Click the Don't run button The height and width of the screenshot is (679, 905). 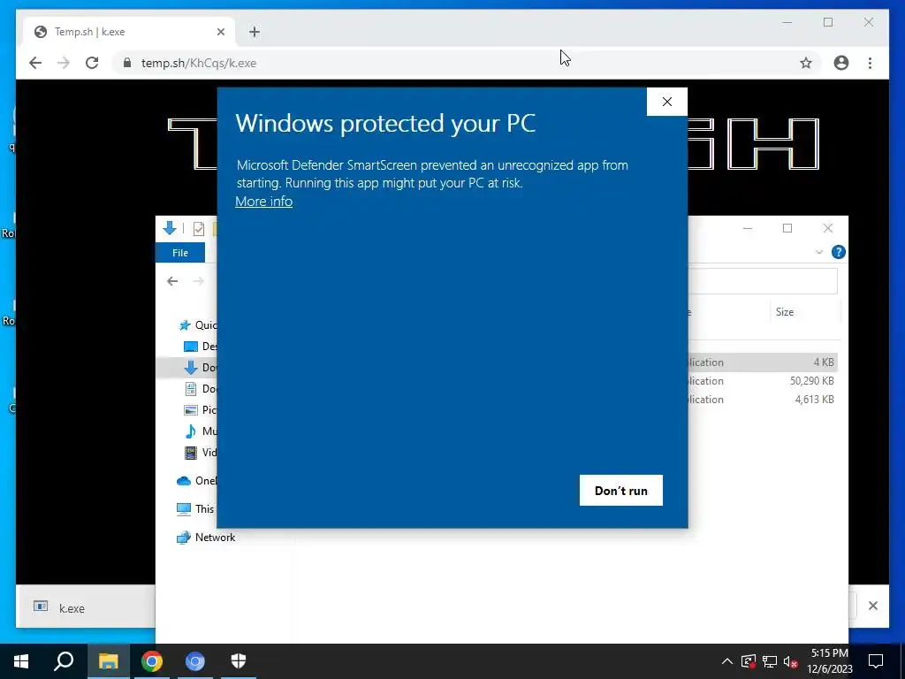pyautogui.click(x=621, y=490)
